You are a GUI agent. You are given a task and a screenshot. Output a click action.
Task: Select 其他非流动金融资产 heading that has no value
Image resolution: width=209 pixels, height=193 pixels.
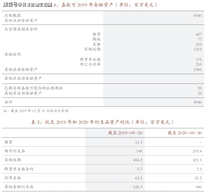point(23,78)
